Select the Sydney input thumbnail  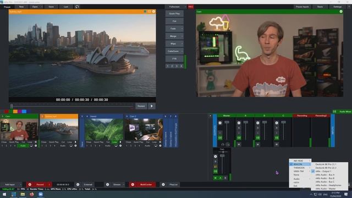[59, 130]
